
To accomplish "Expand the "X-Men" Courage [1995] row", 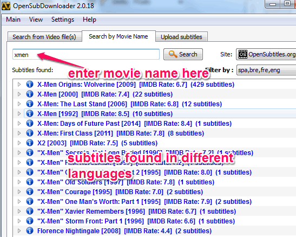I will coord(19,192).
